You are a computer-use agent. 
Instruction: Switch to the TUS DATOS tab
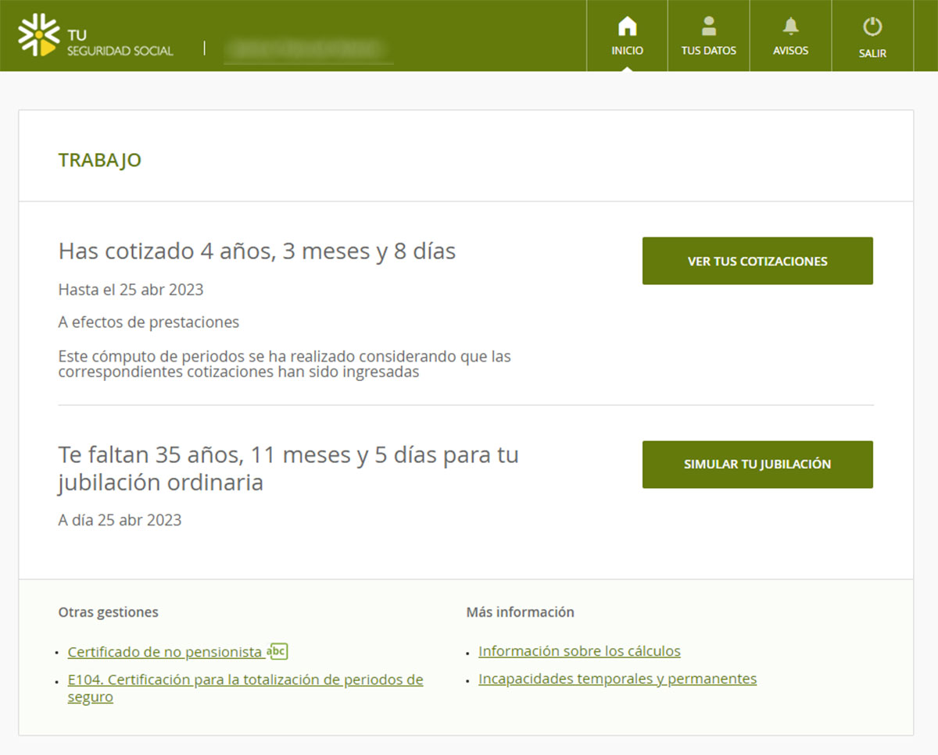(708, 50)
